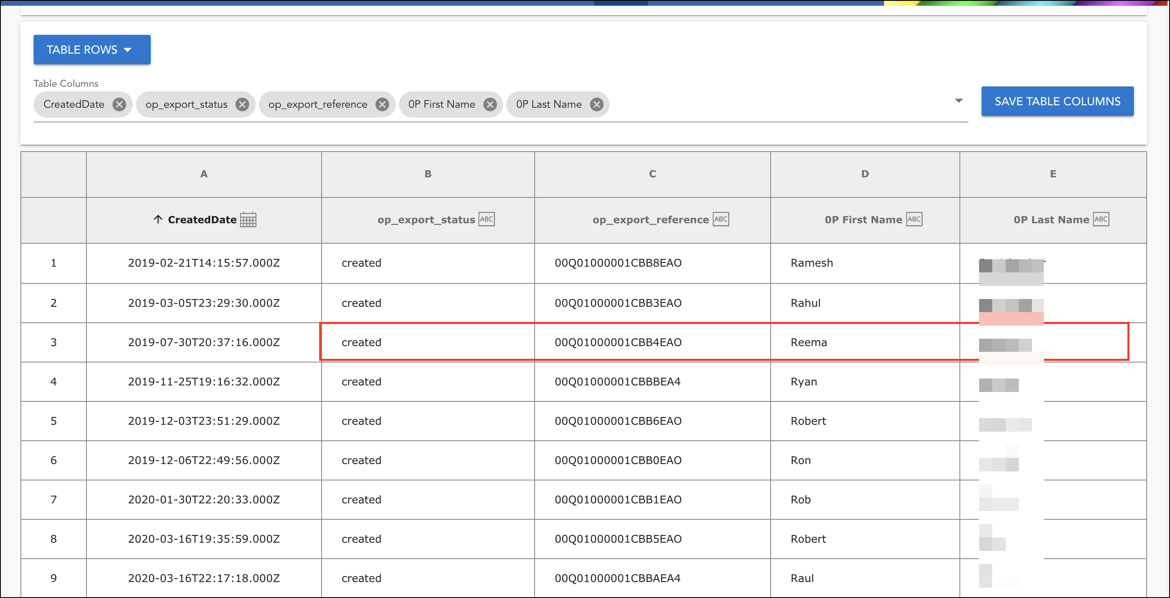Click date 2019-11-25T19:16:32.000Z
This screenshot has width=1170, height=598.
[x=204, y=382]
